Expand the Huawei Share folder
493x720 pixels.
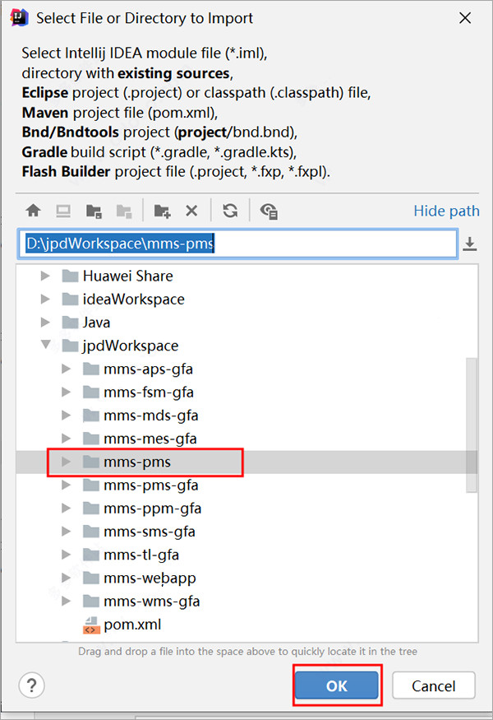click(x=46, y=276)
